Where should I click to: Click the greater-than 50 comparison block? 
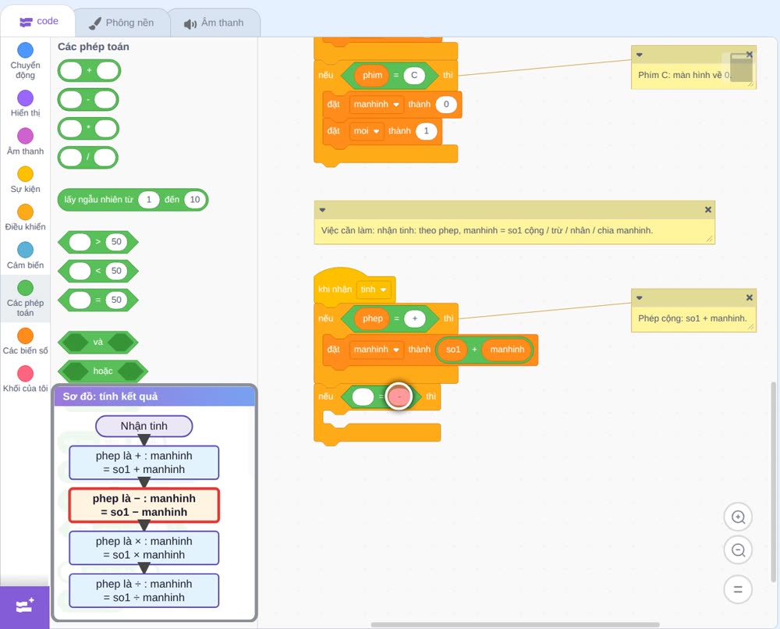click(98, 242)
